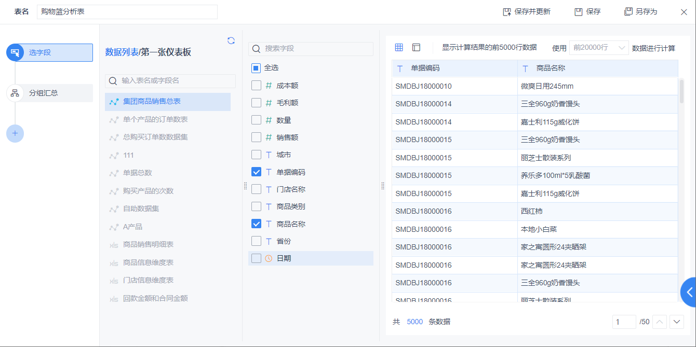696x347 pixels.
Task: Click the 选字段 step icon
Action: [15, 52]
